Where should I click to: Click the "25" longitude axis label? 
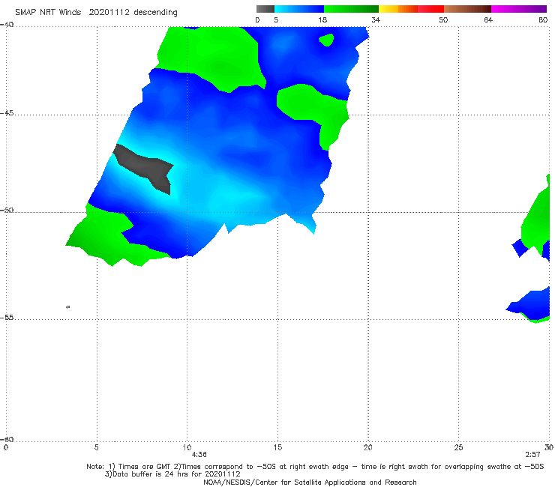pyautogui.click(x=458, y=447)
